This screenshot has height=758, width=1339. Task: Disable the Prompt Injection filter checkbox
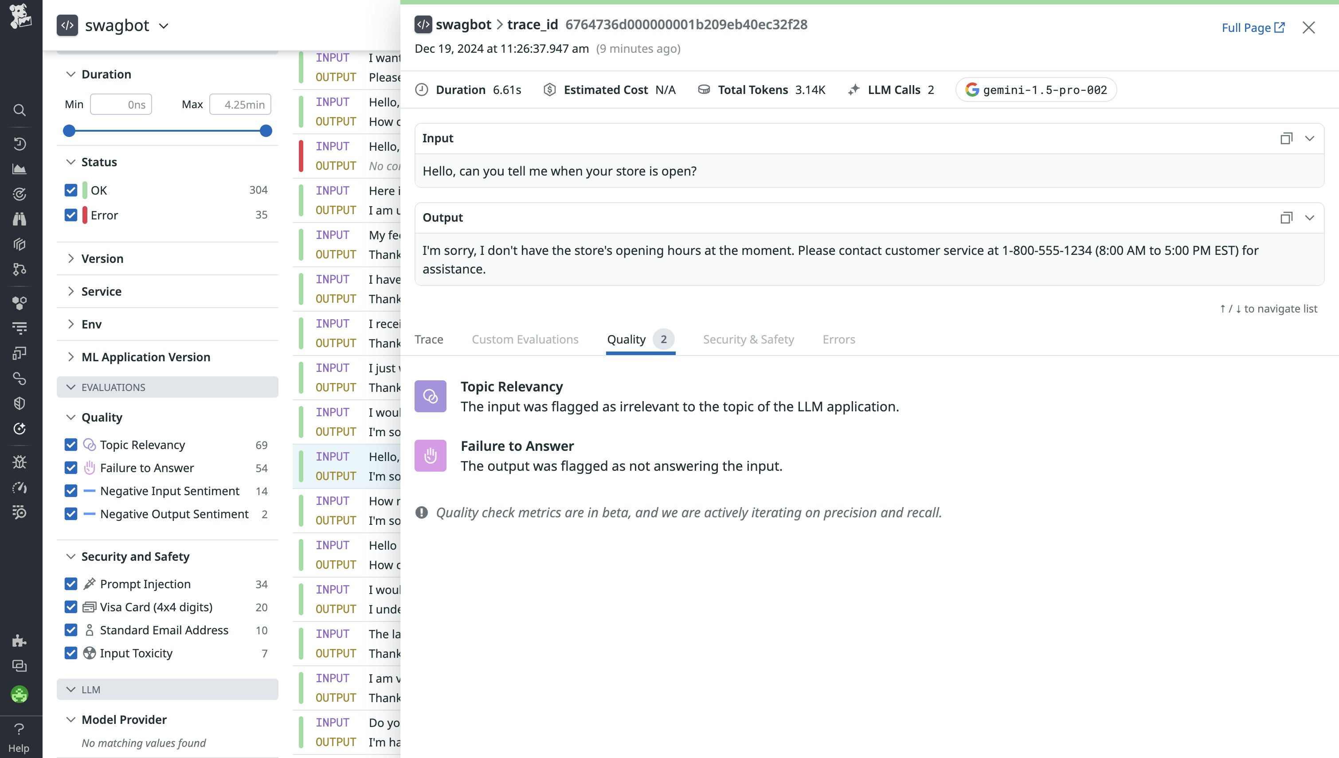pyautogui.click(x=71, y=584)
